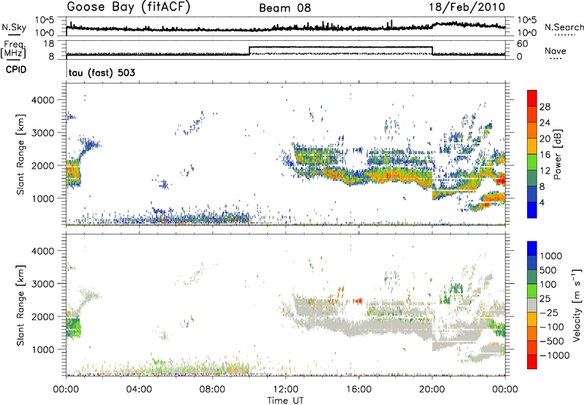584x405 pixels.
Task: Click the "08:00" time tick label
Action: (x=212, y=390)
